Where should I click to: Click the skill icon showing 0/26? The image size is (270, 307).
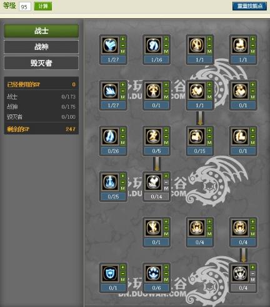point(110,136)
